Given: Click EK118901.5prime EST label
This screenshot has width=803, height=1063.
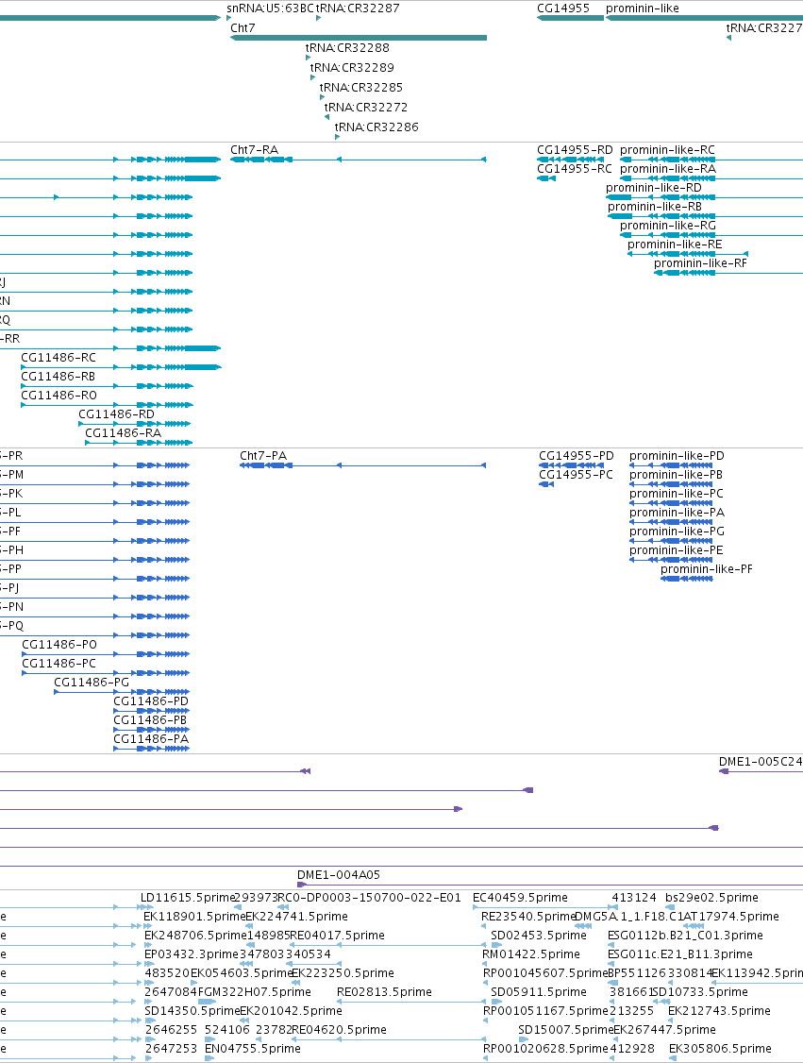Looking at the screenshot, I should tap(193, 917).
